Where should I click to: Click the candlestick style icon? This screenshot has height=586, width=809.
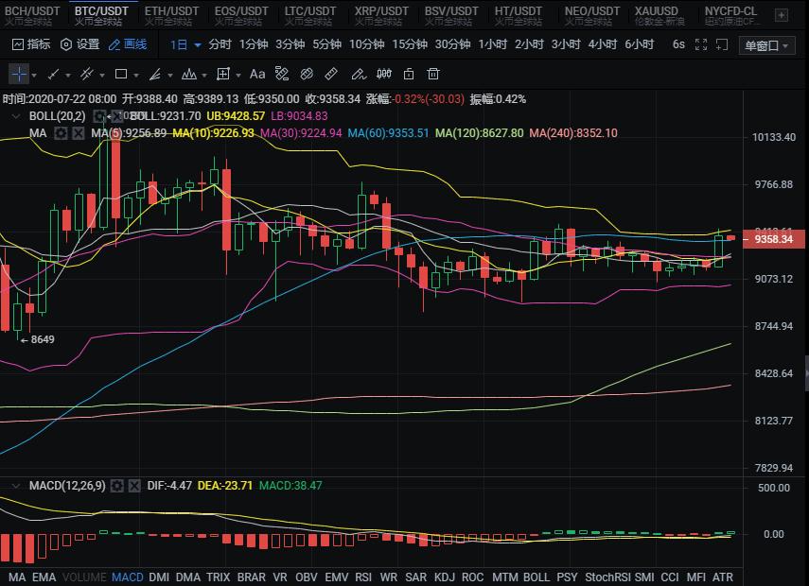(384, 75)
